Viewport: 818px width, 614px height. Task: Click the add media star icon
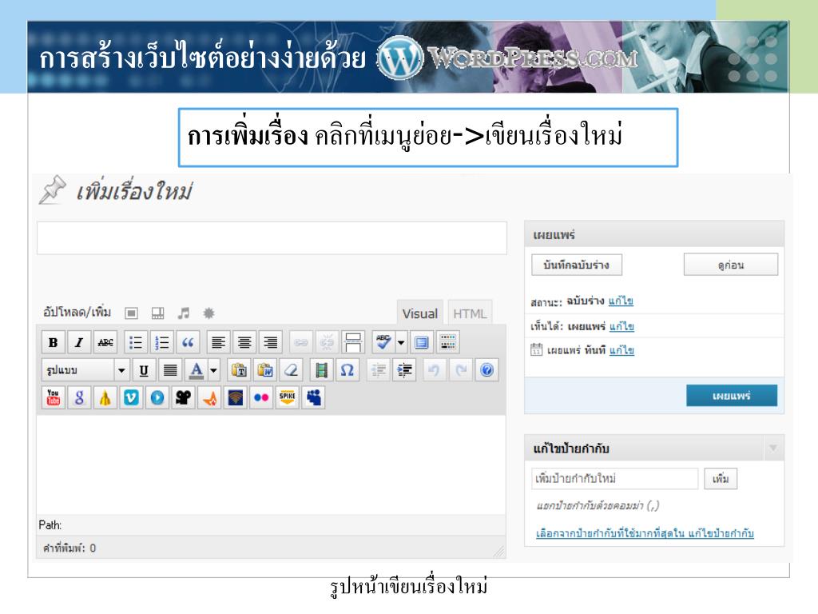208,313
